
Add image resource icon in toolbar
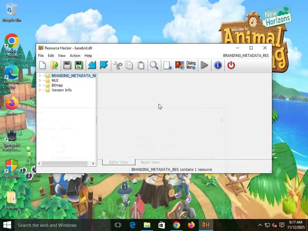[180, 65]
